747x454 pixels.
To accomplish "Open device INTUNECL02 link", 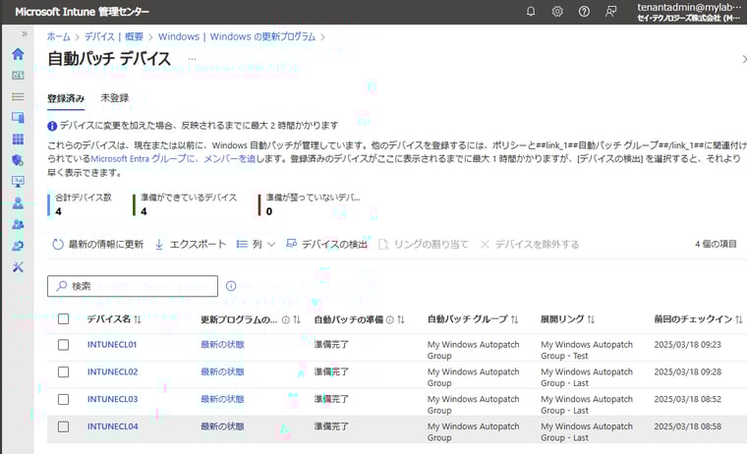I will click(112, 371).
